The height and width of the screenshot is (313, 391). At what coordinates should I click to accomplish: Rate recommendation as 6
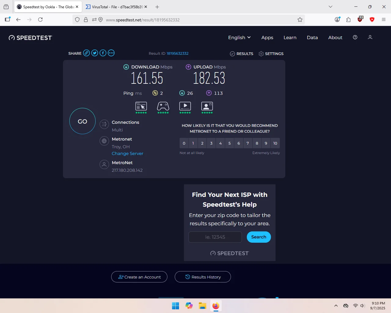point(239,143)
